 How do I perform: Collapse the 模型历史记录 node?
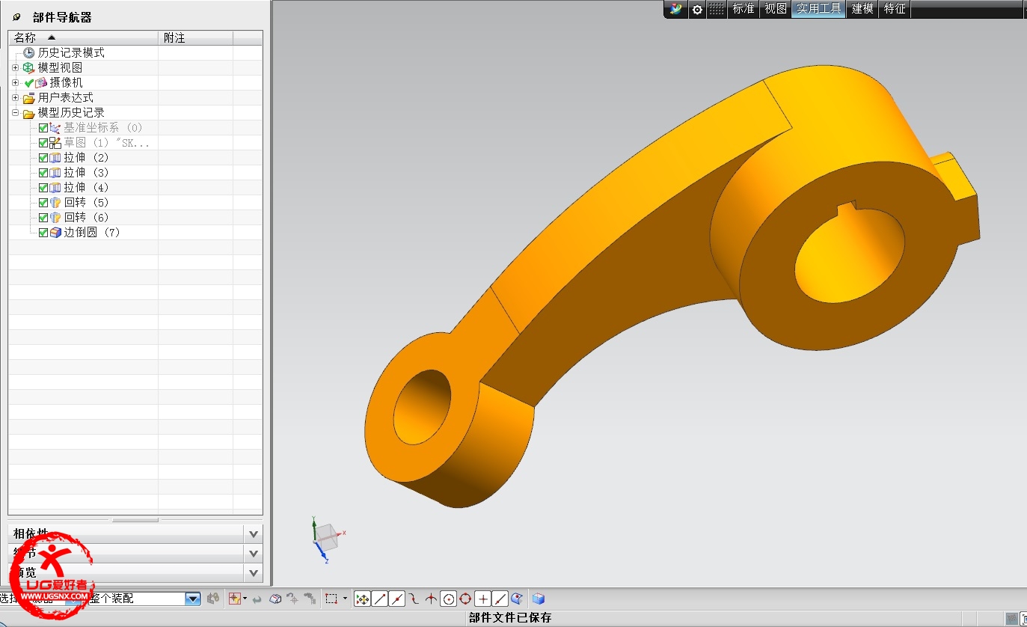(x=15, y=112)
